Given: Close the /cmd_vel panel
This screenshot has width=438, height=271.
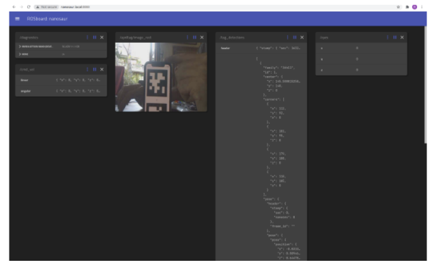Looking at the screenshot, I should coord(102,69).
